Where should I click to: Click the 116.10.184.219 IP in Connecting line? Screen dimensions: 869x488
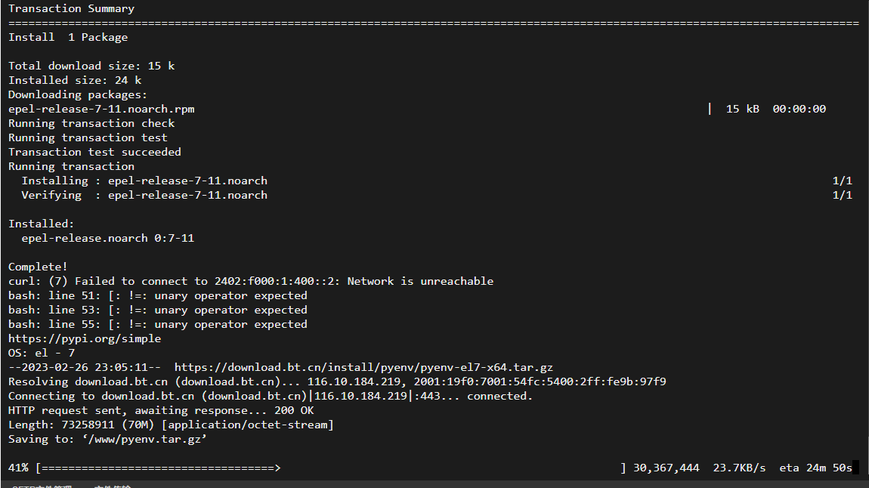tap(360, 396)
